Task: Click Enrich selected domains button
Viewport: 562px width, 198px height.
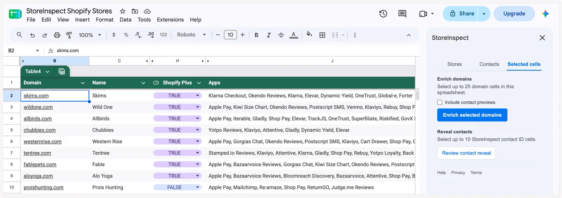Action: [472, 115]
